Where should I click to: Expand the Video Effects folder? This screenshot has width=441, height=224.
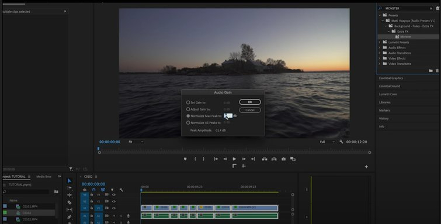pyautogui.click(x=380, y=58)
